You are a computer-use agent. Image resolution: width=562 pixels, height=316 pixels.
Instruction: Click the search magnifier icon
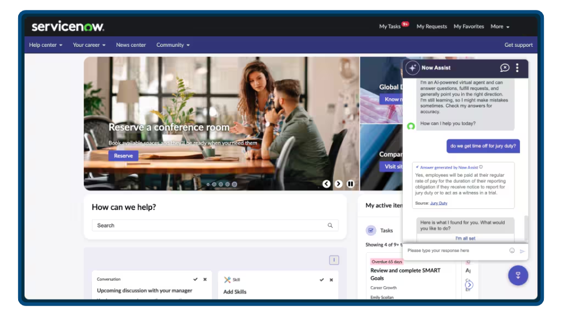pyautogui.click(x=330, y=225)
